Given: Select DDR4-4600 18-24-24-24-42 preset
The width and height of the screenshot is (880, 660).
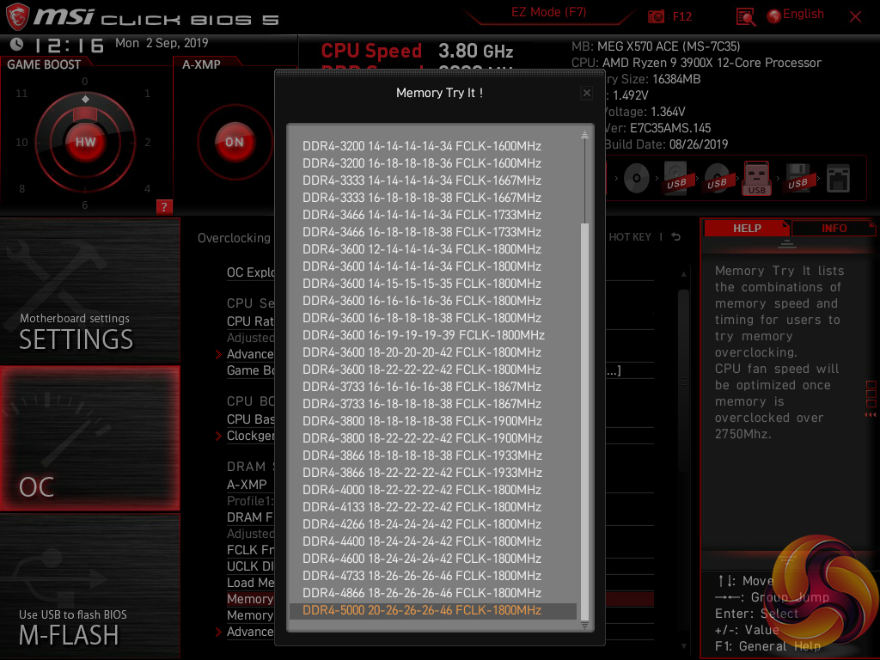Looking at the screenshot, I should click(421, 559).
